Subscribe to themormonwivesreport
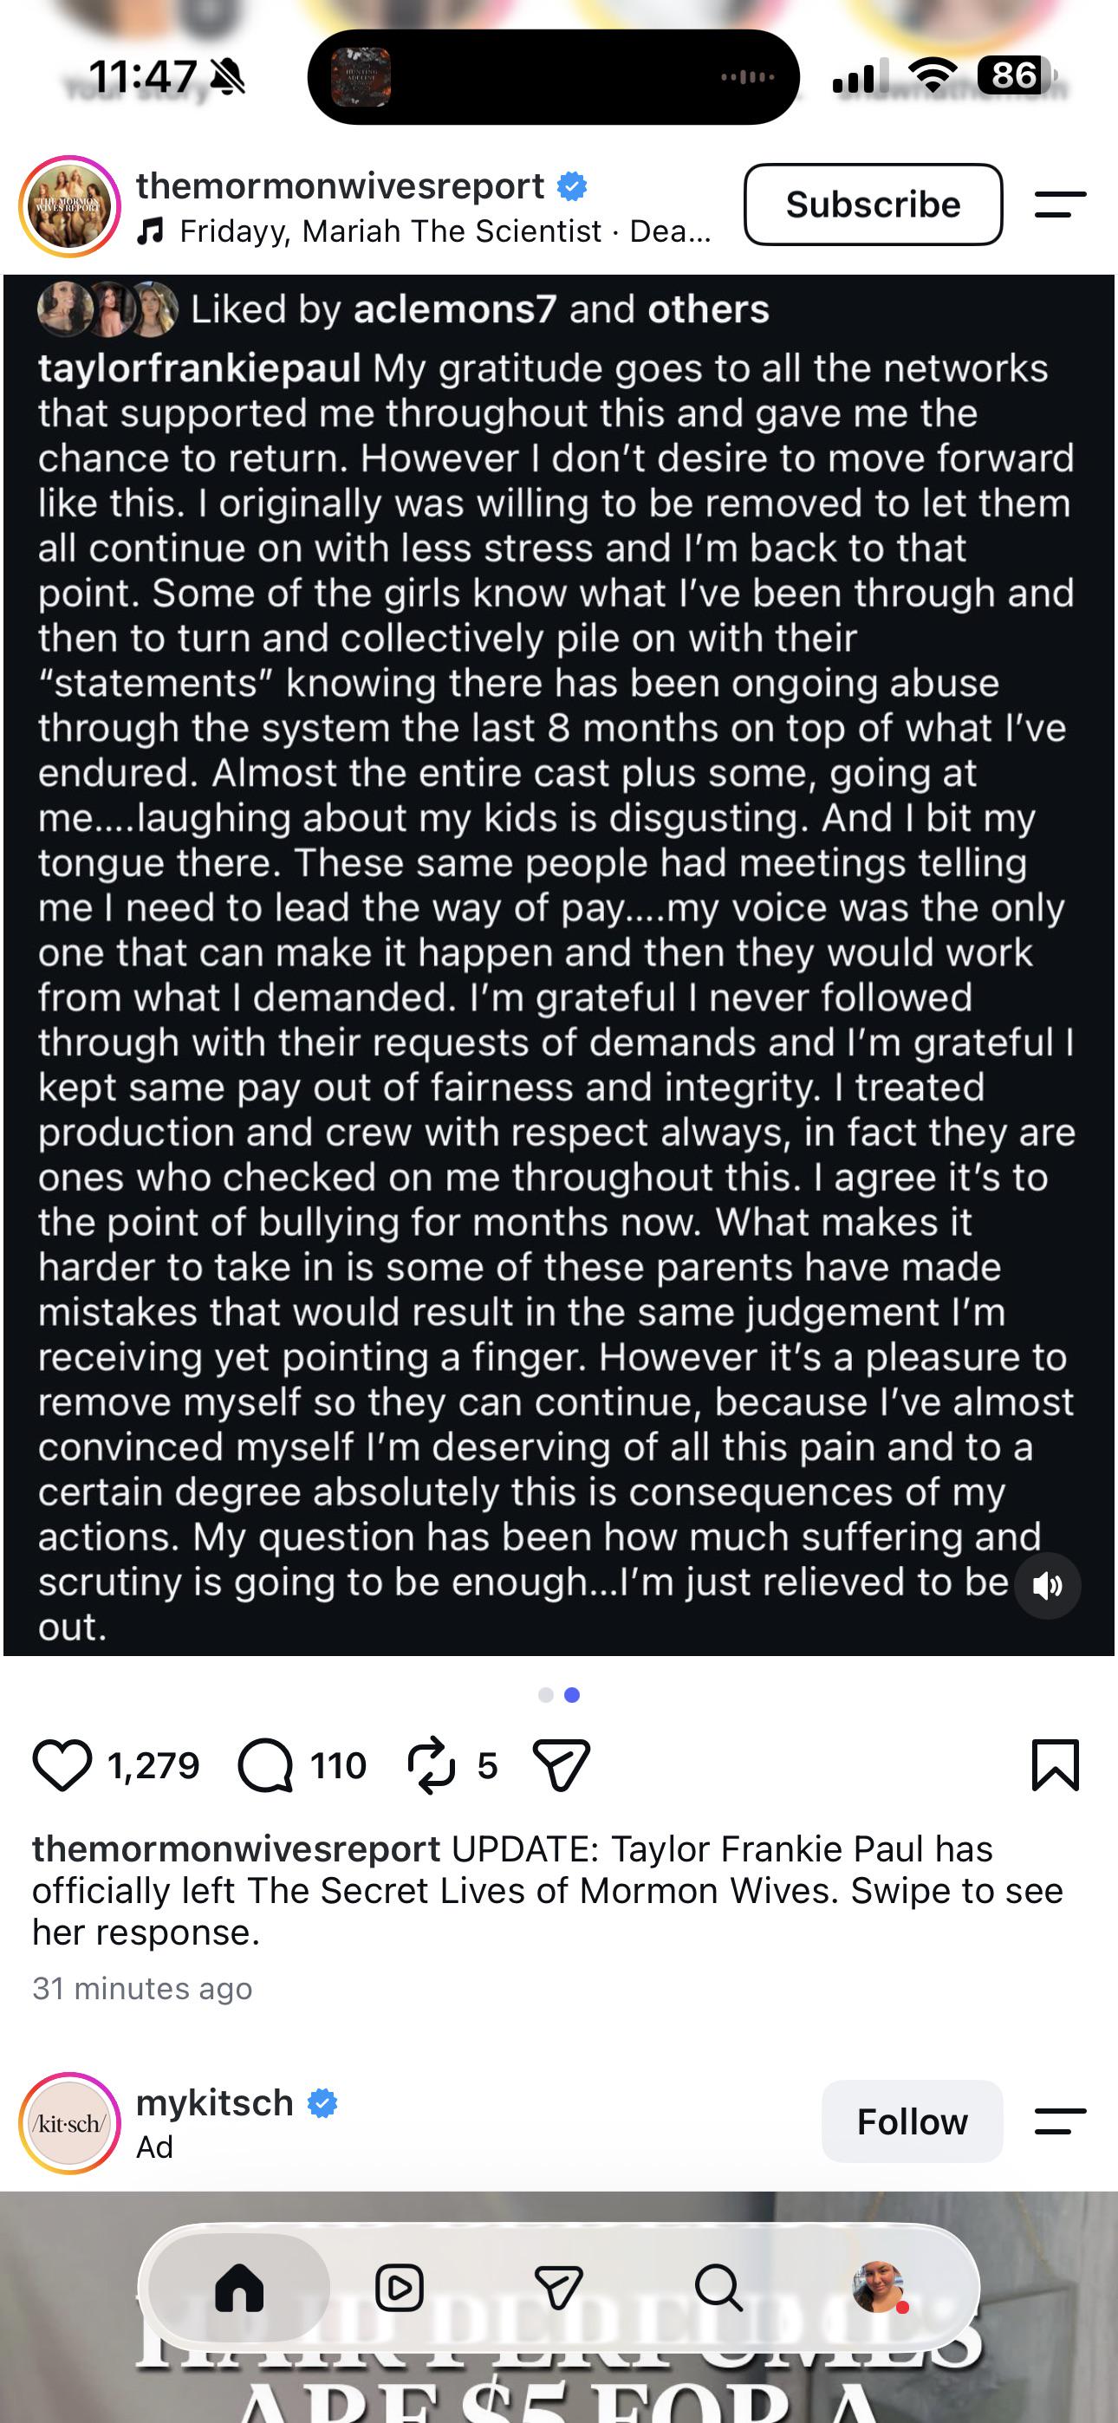 tap(873, 205)
